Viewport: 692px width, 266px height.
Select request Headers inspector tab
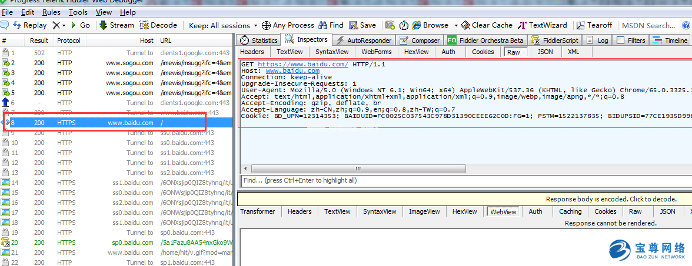252,52
